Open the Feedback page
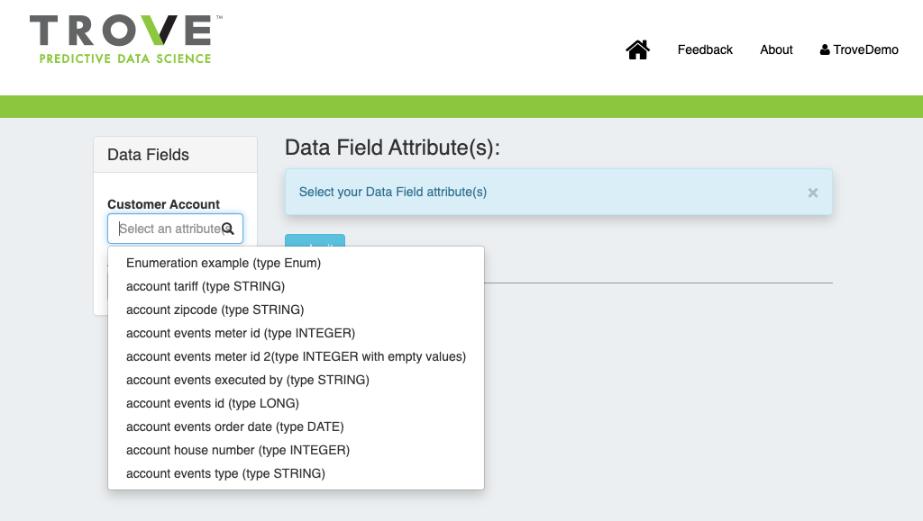 click(x=705, y=50)
